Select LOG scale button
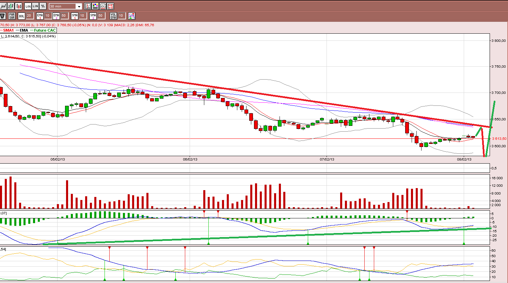The height and width of the screenshot is (283, 508). pyautogui.click(x=28, y=6)
